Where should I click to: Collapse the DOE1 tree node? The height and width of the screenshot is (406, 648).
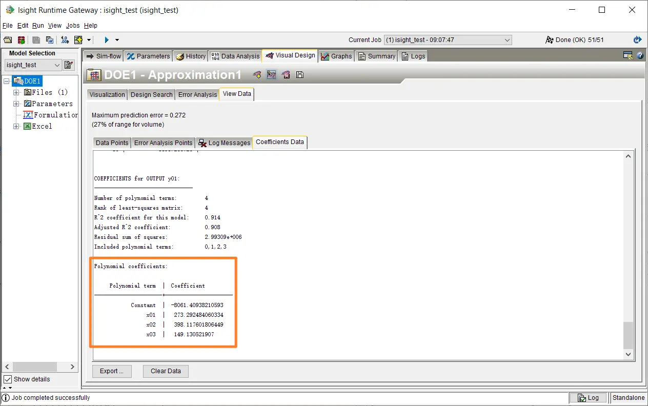tap(7, 81)
